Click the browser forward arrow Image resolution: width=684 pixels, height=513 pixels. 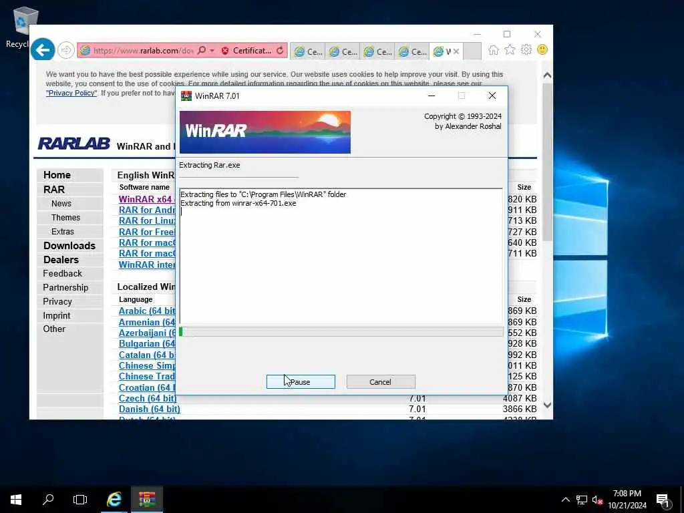pyautogui.click(x=66, y=50)
